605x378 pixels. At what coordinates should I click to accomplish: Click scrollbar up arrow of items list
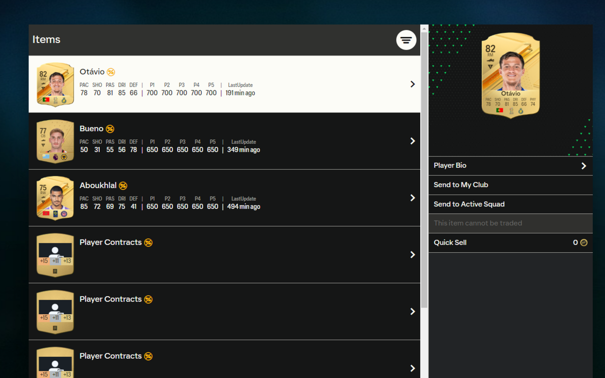tap(424, 28)
